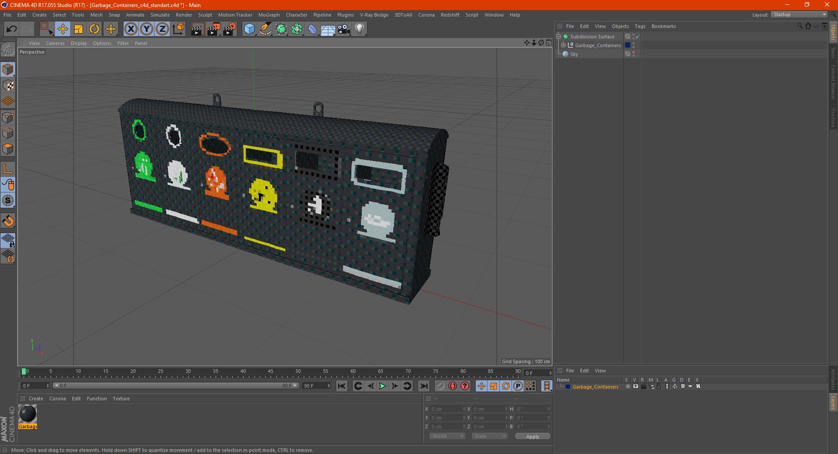The image size is (838, 454).
Task: Toggle X axis lock
Action: pos(131,29)
